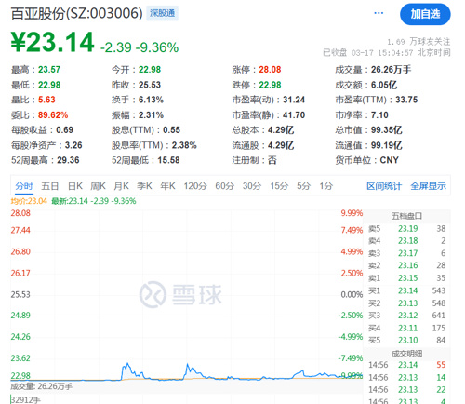The height and width of the screenshot is (404, 465).
Task: Switch to the 五日 chart tab
Action: click(50, 186)
